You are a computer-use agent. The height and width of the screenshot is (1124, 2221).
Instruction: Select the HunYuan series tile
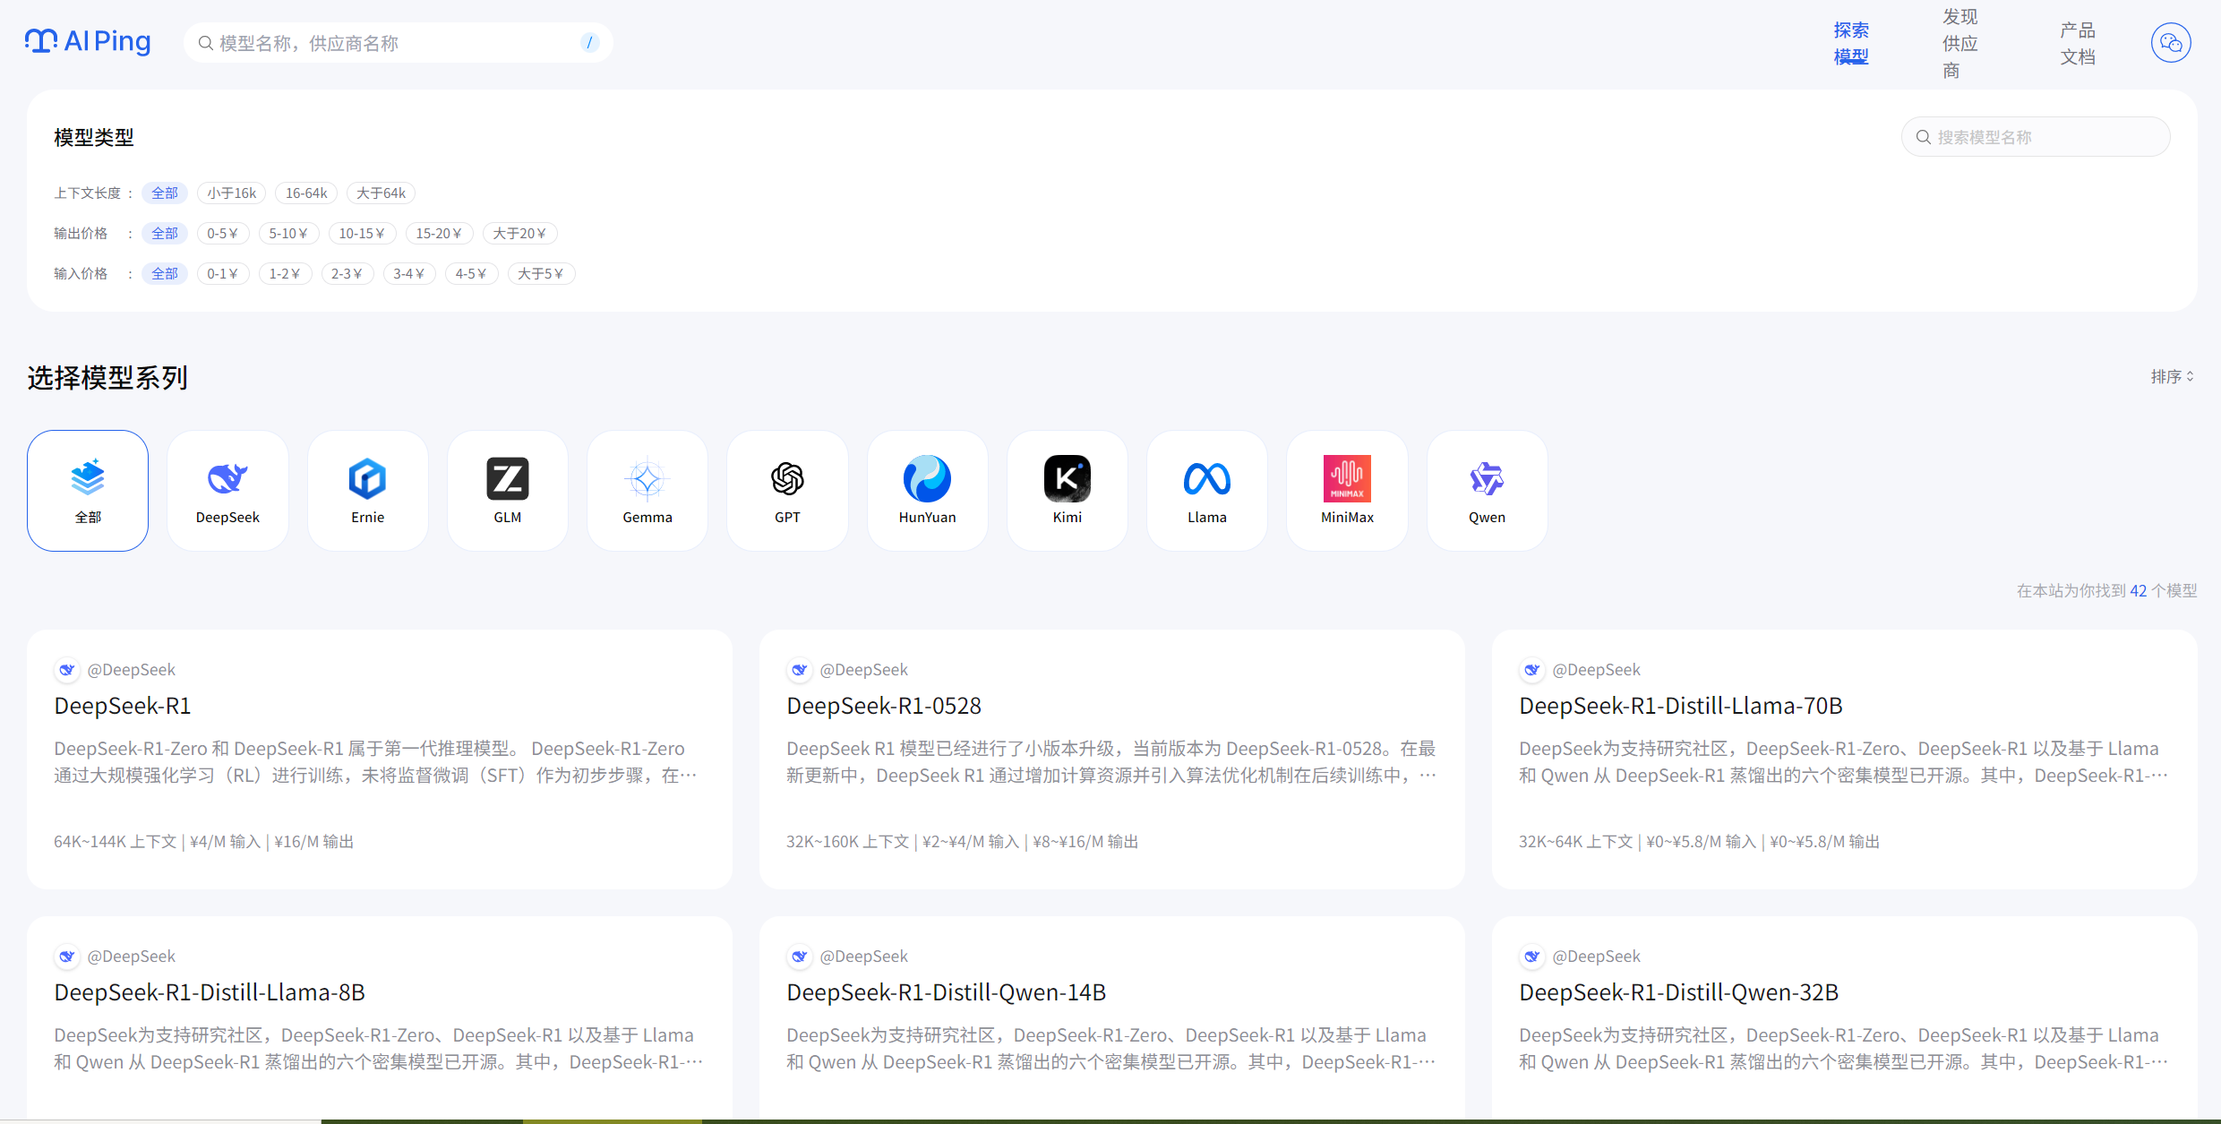tap(927, 491)
